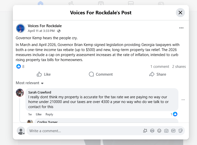Open post options three-dot menu

181,28
